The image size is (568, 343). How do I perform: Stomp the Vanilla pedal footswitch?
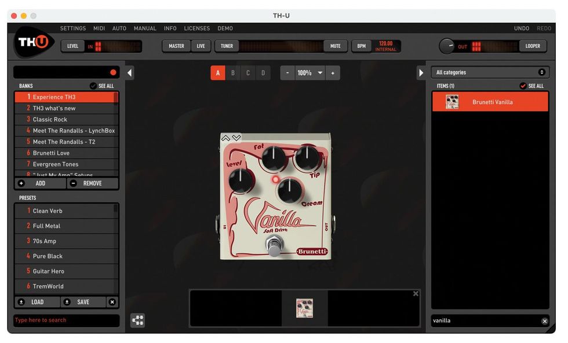tap(274, 245)
